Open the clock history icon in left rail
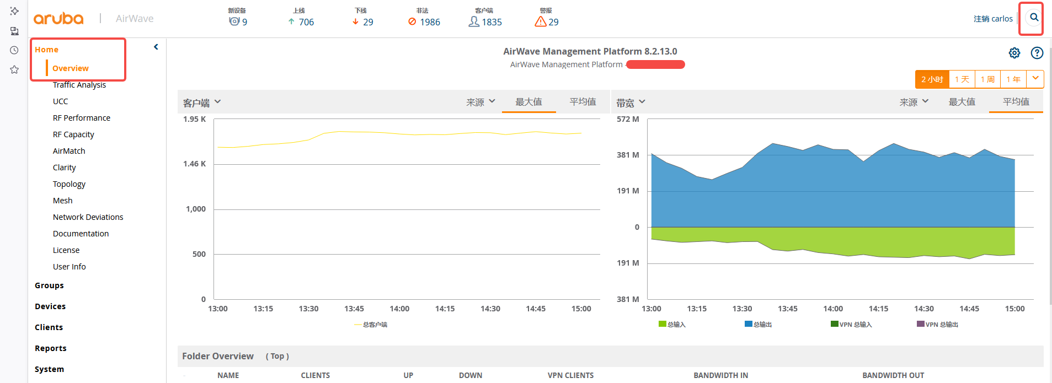This screenshot has width=1052, height=383. point(14,50)
